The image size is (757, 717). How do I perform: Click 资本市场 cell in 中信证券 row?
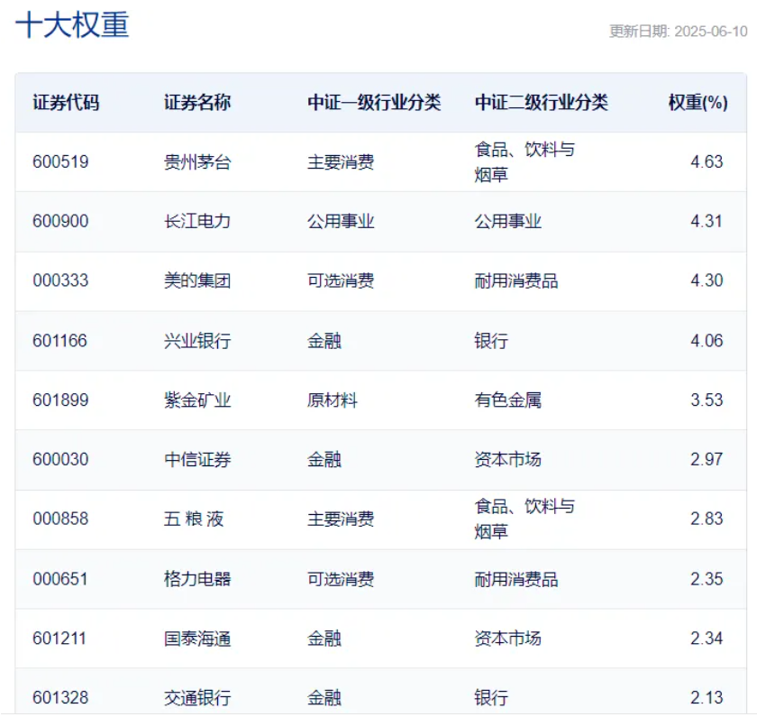tap(508, 459)
